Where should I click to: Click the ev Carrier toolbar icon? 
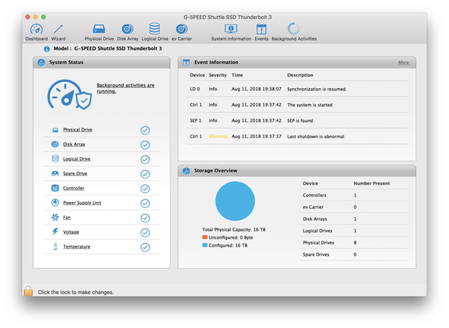pos(182,29)
